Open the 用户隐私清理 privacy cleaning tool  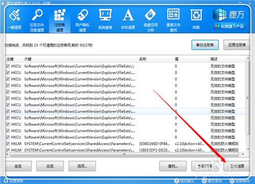pos(83,20)
